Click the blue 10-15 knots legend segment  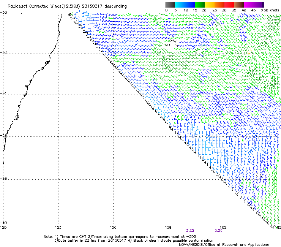click(190, 5)
